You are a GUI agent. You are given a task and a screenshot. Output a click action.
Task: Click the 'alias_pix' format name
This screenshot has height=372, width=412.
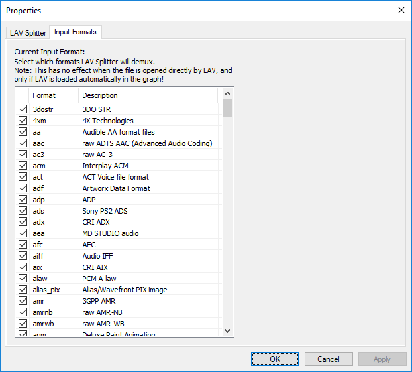pos(46,290)
